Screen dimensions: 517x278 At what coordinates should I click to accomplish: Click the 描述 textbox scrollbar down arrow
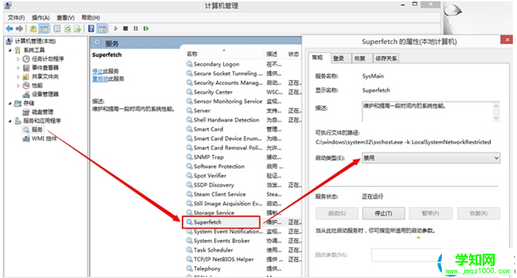(496, 118)
